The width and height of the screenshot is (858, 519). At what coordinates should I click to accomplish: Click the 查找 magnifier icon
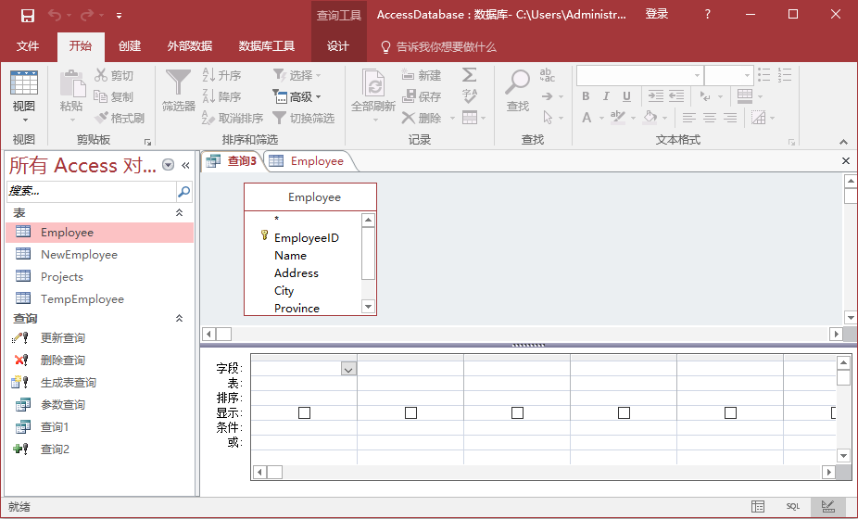tap(517, 83)
